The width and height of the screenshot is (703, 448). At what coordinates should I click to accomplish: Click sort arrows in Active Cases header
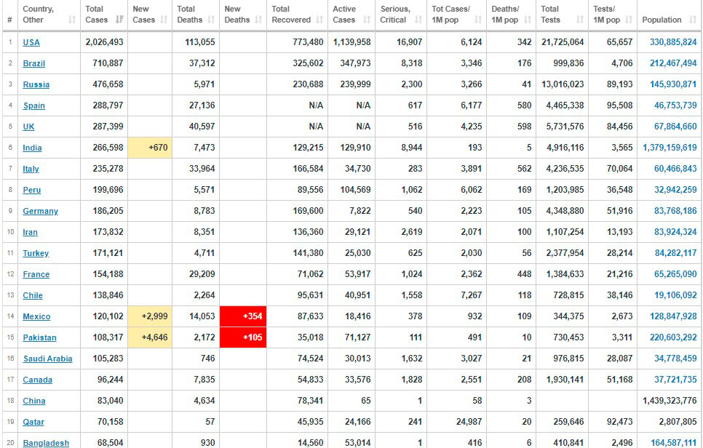[368, 20]
